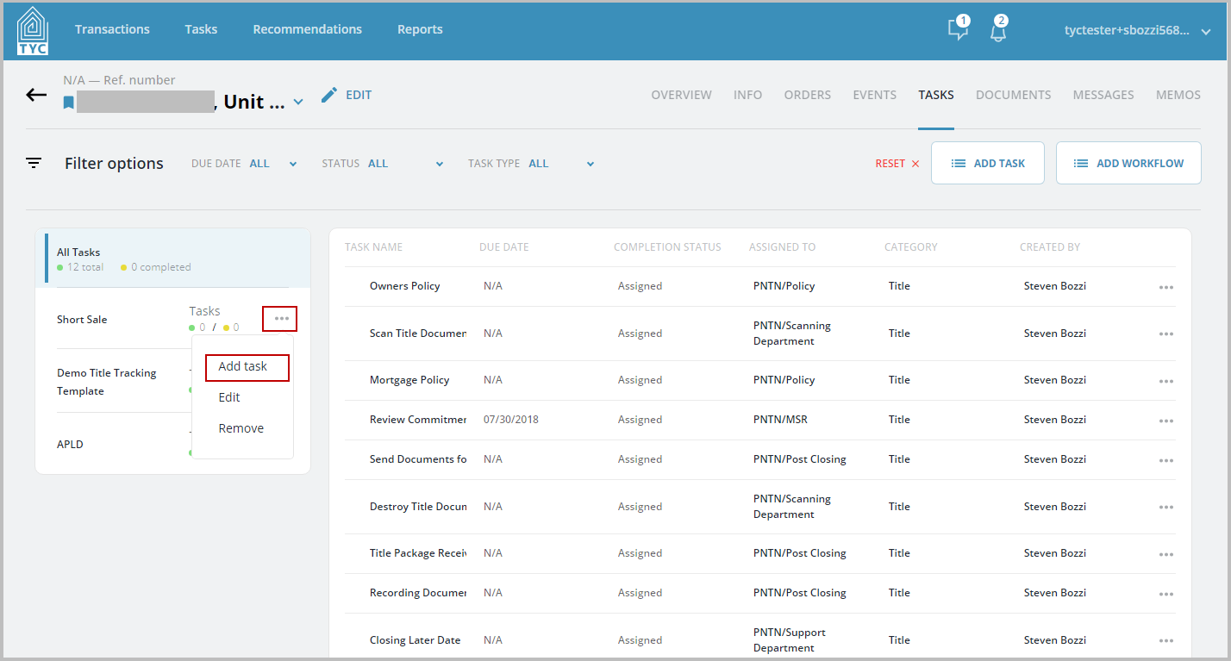Click the pencil EDIT icon
This screenshot has width=1231, height=661.
[328, 95]
